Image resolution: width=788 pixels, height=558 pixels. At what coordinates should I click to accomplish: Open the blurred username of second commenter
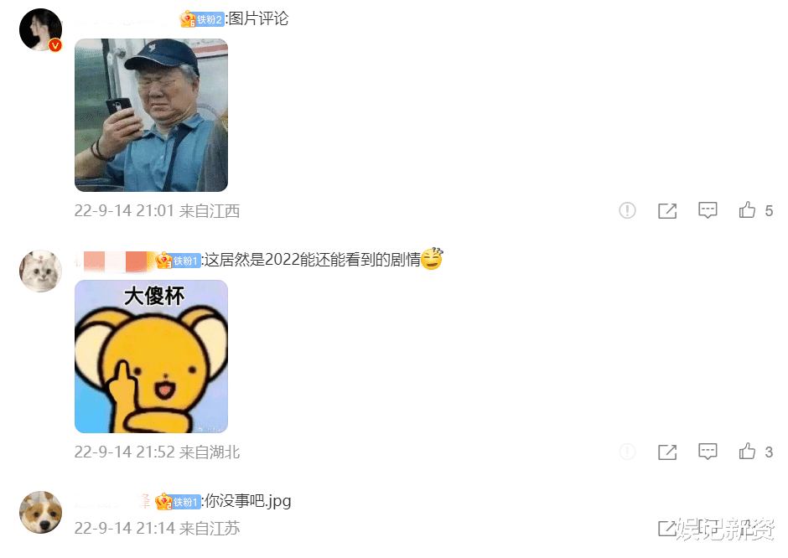115,261
